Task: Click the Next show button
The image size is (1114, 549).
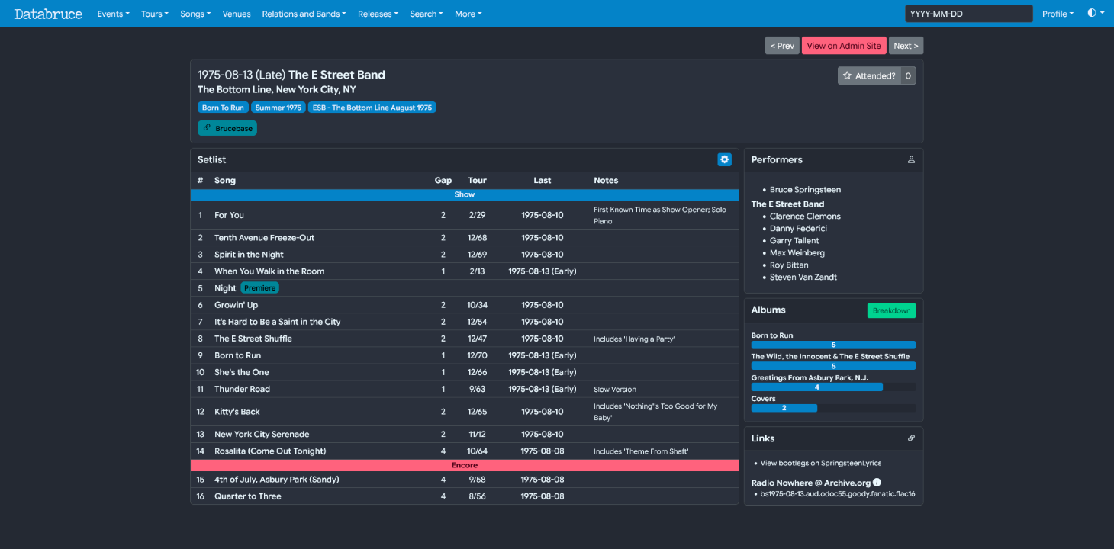Action: pyautogui.click(x=906, y=46)
